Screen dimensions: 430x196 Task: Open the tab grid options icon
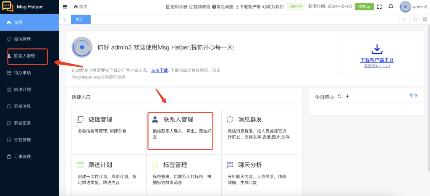[424, 19]
